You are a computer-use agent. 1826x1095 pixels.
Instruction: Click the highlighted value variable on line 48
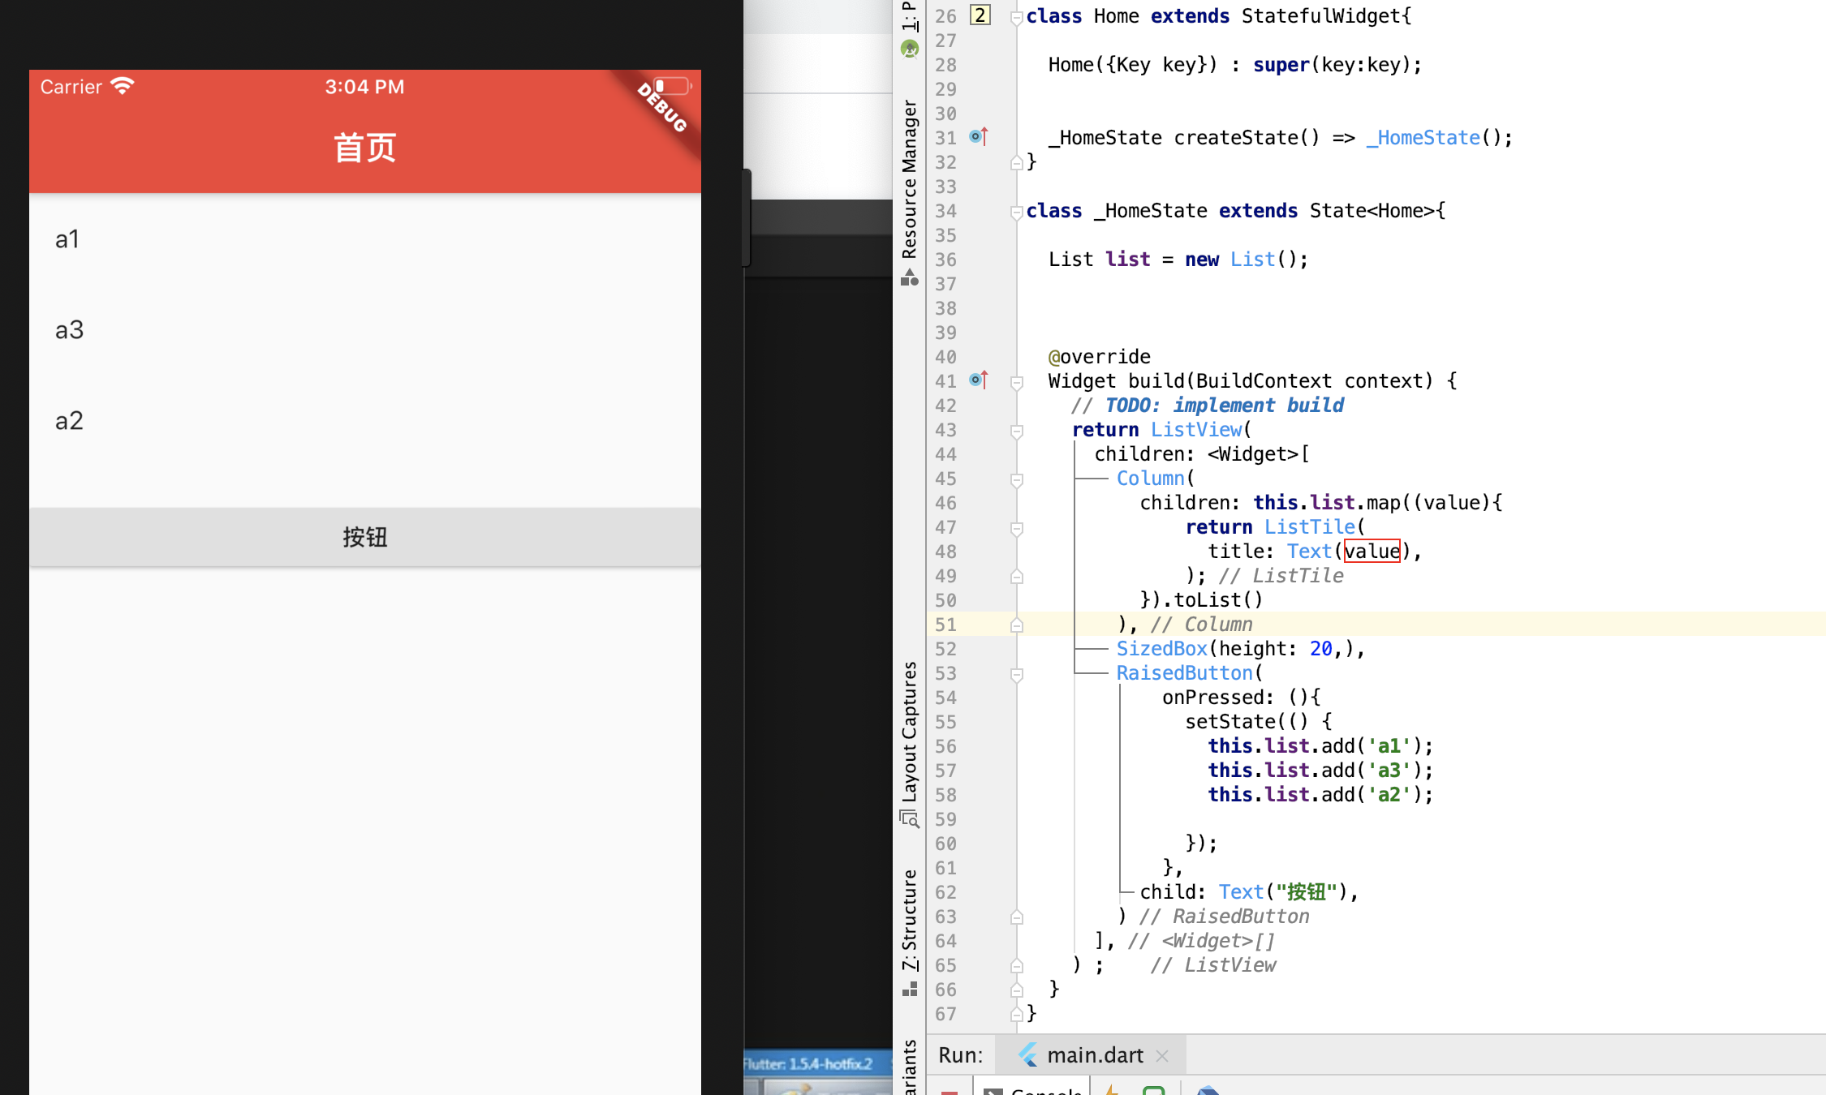(1372, 552)
